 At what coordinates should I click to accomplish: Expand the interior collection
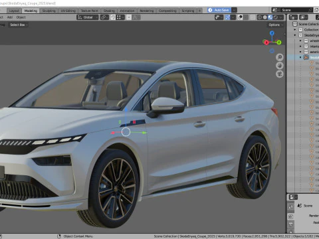click(x=300, y=46)
